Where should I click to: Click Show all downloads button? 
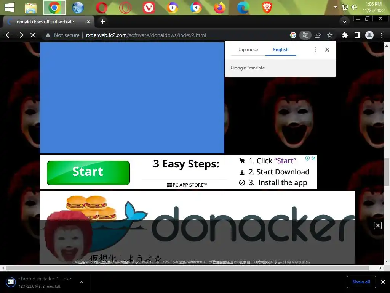[361, 282]
